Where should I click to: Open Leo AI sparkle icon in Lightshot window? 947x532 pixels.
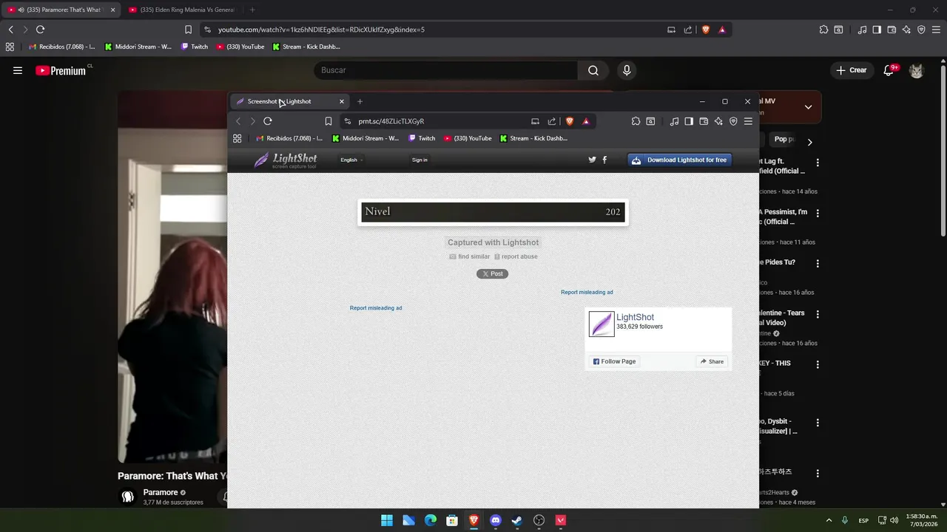click(x=718, y=121)
